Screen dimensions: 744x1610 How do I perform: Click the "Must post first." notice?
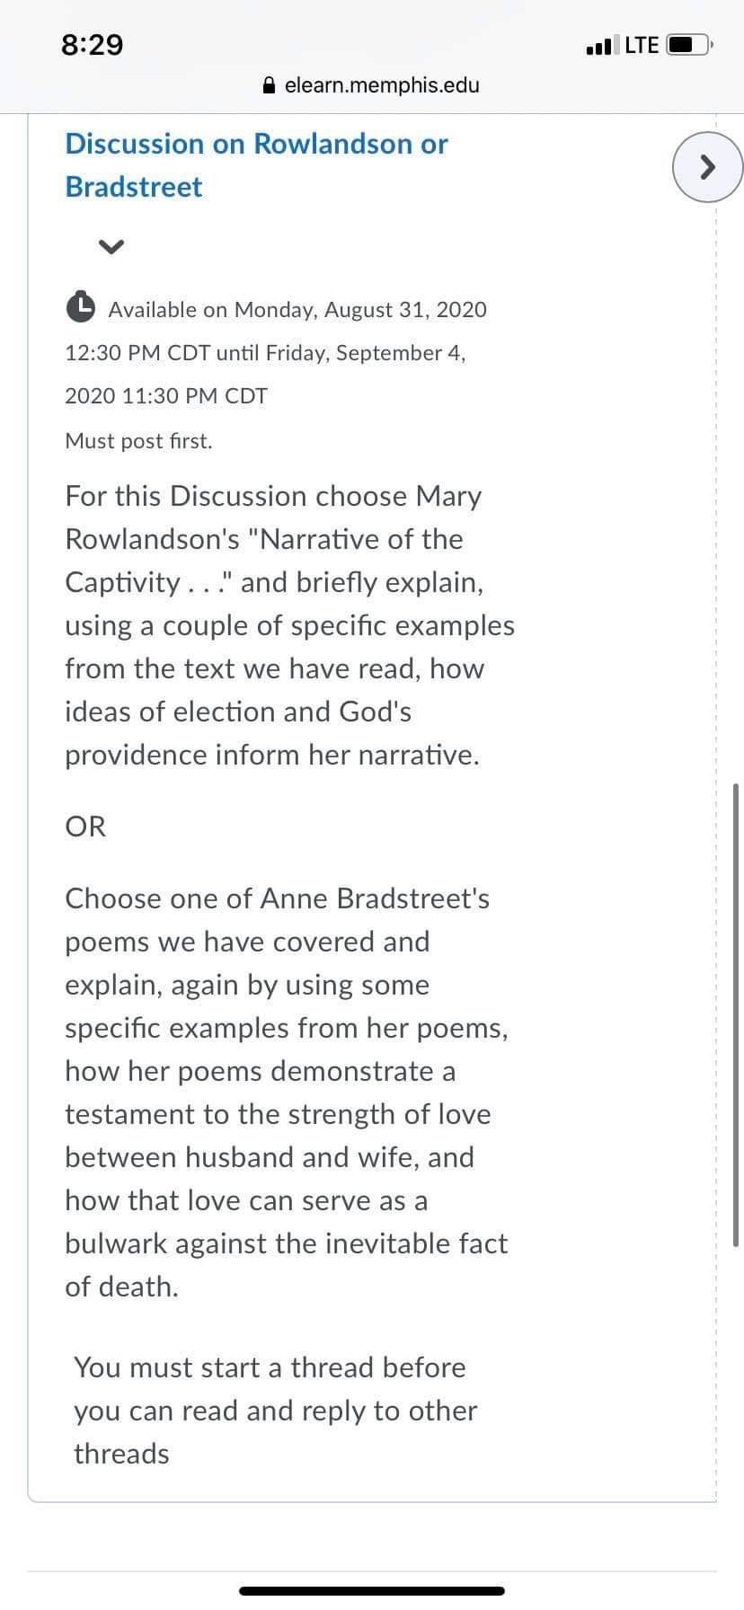pyautogui.click(x=138, y=441)
